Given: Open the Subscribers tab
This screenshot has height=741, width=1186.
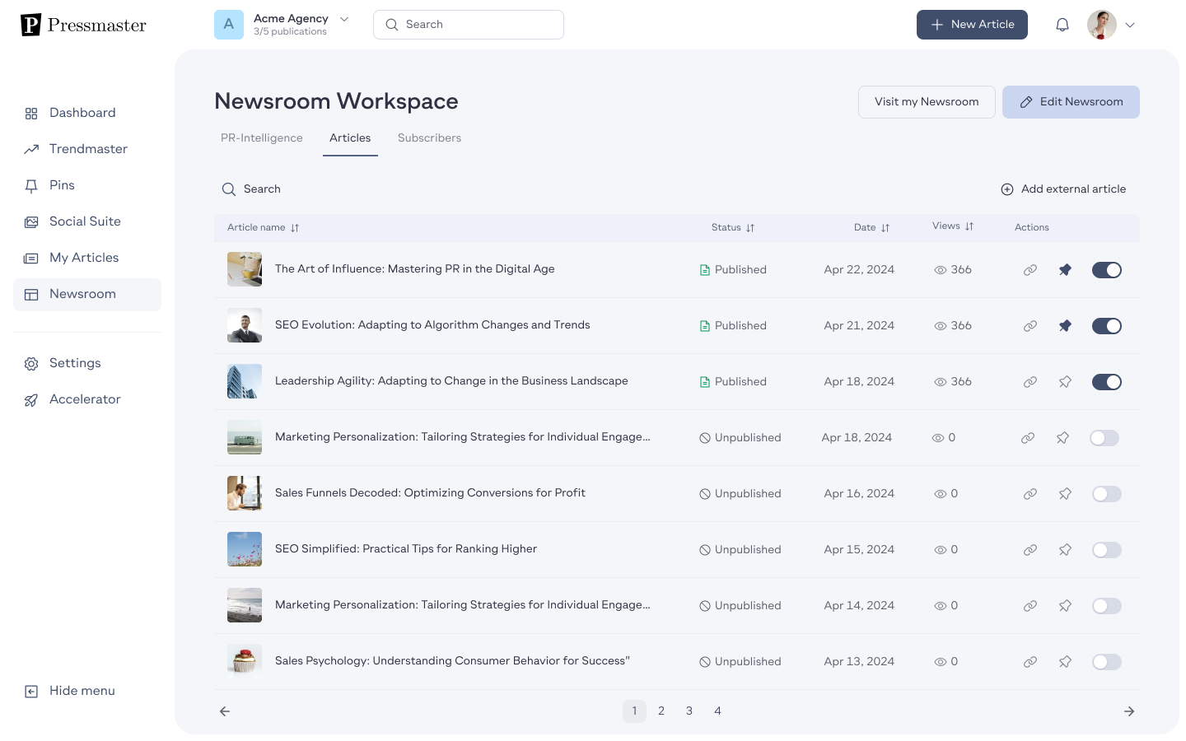Looking at the screenshot, I should click(429, 138).
